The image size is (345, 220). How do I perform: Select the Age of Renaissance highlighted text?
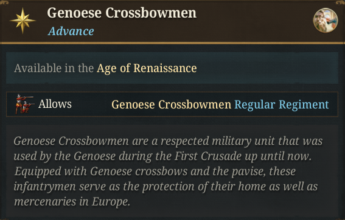(147, 68)
